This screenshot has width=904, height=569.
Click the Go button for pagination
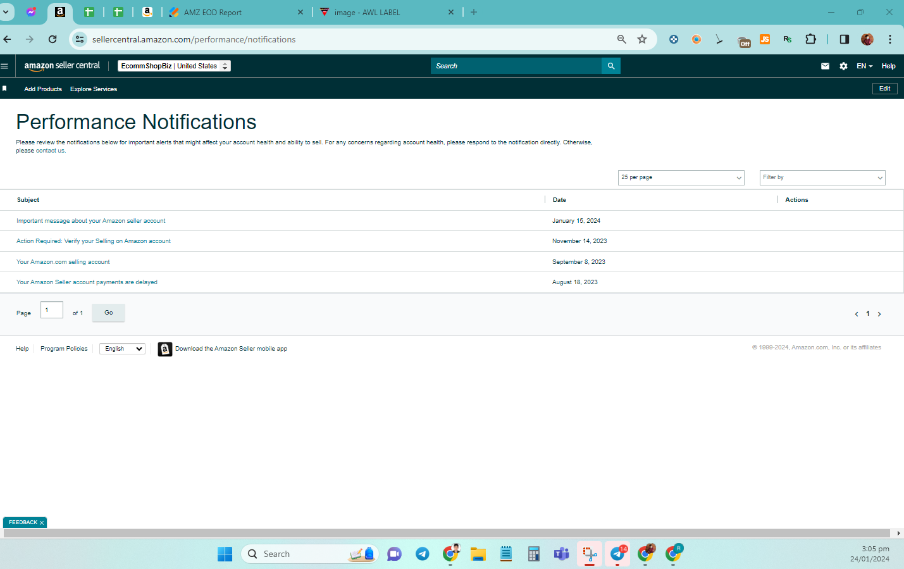click(x=108, y=313)
